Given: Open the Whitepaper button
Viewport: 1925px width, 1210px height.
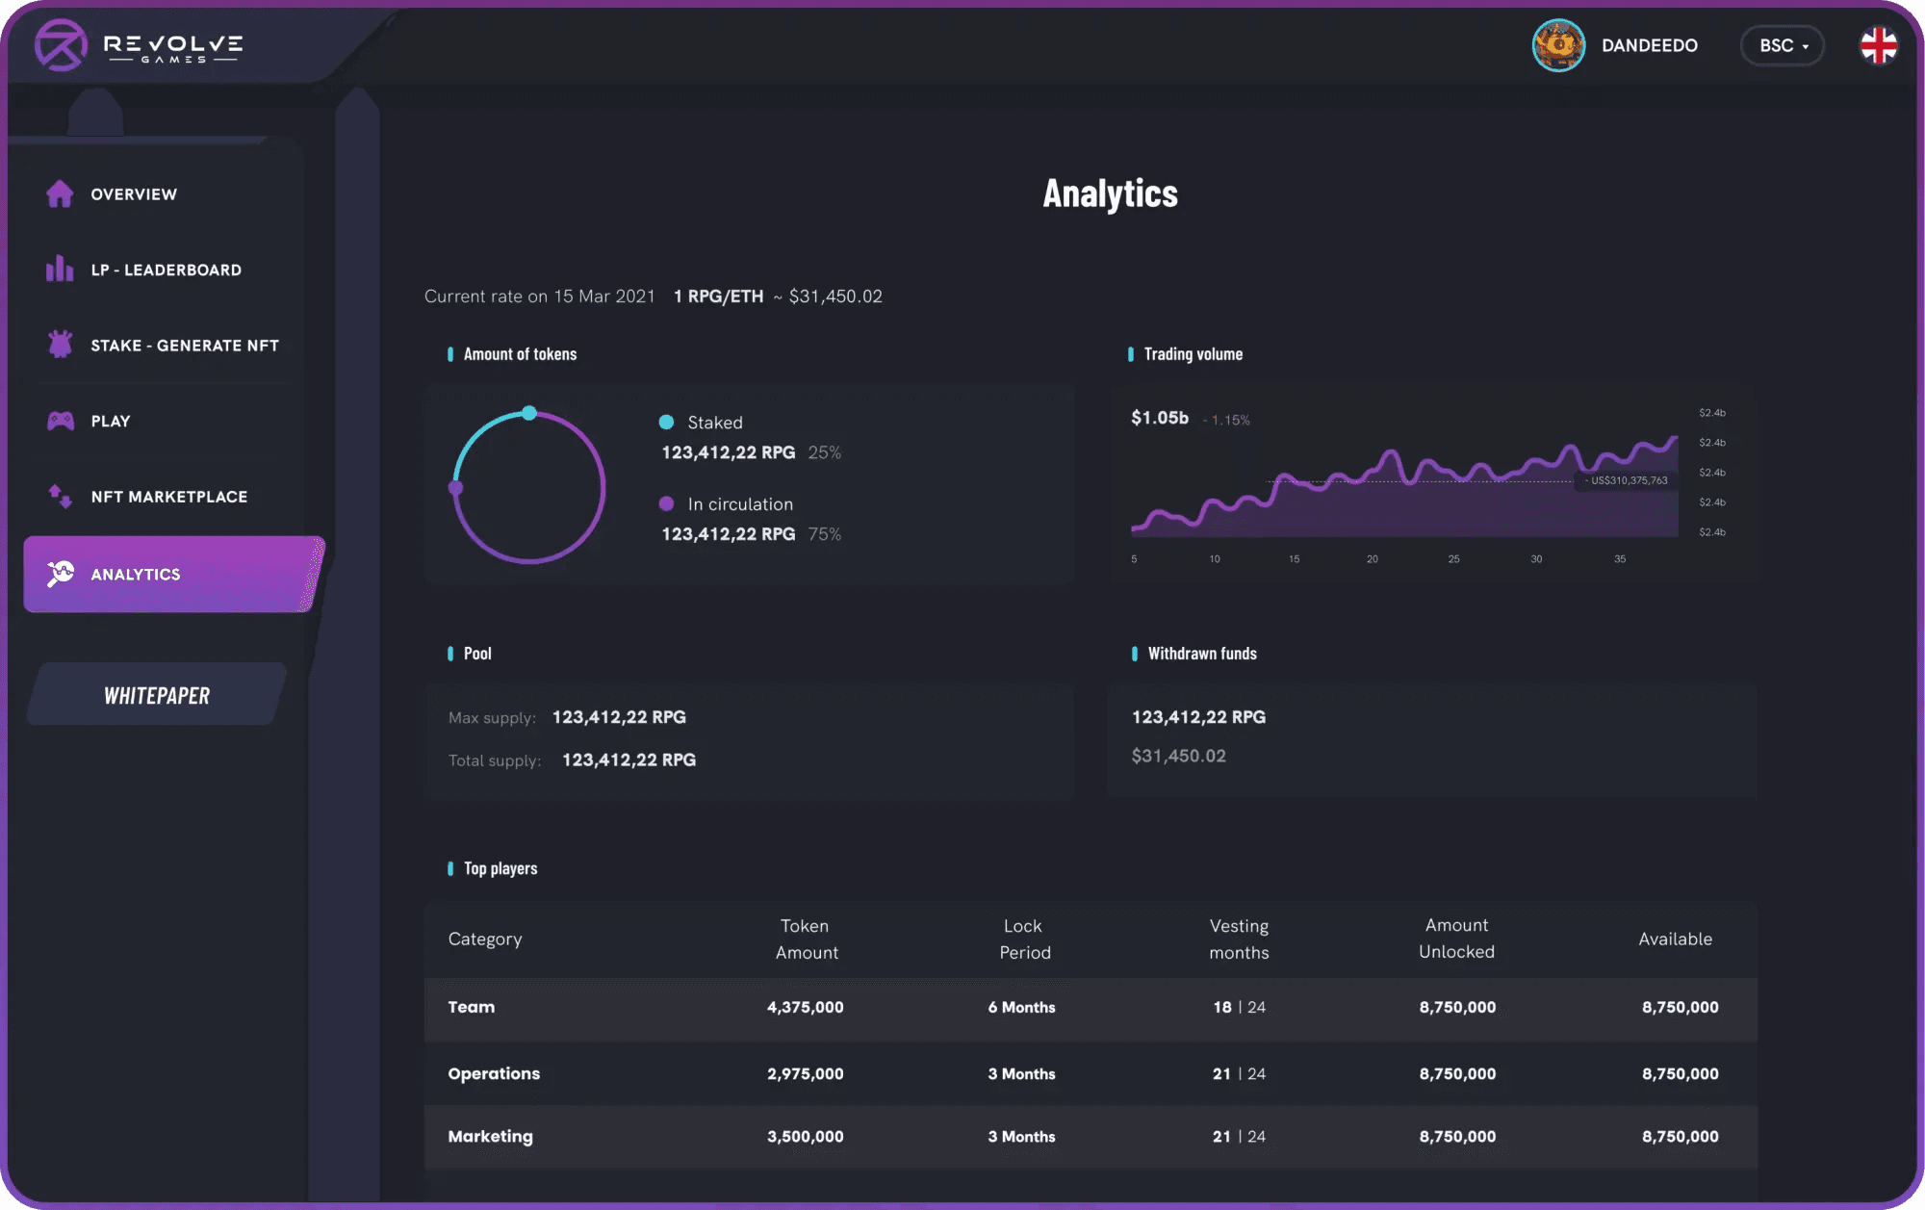Looking at the screenshot, I should point(157,695).
